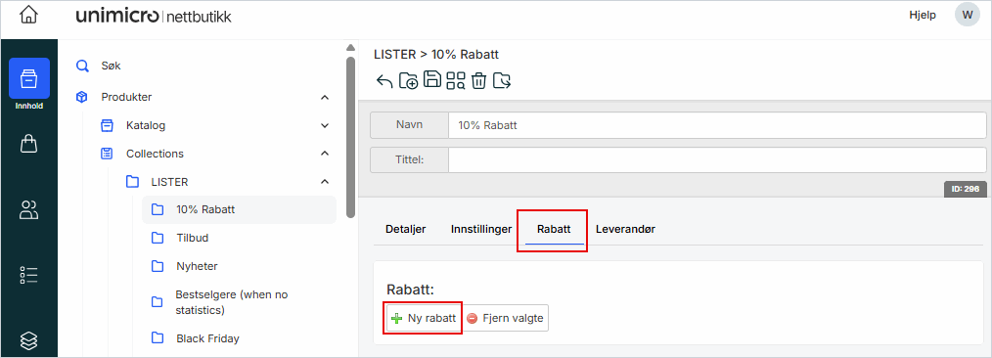
Task: Click the sidebar scrollbar up arrow
Action: point(350,47)
